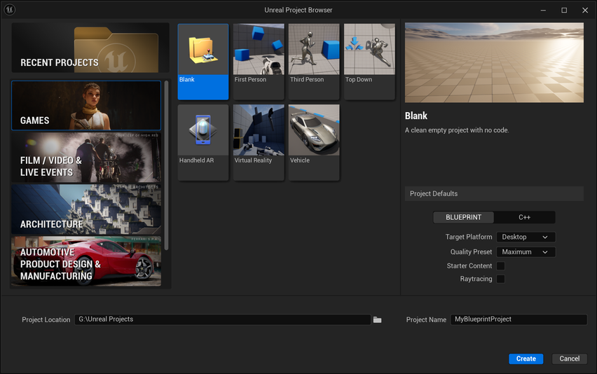
Task: Click the Project Name input field
Action: pos(519,319)
